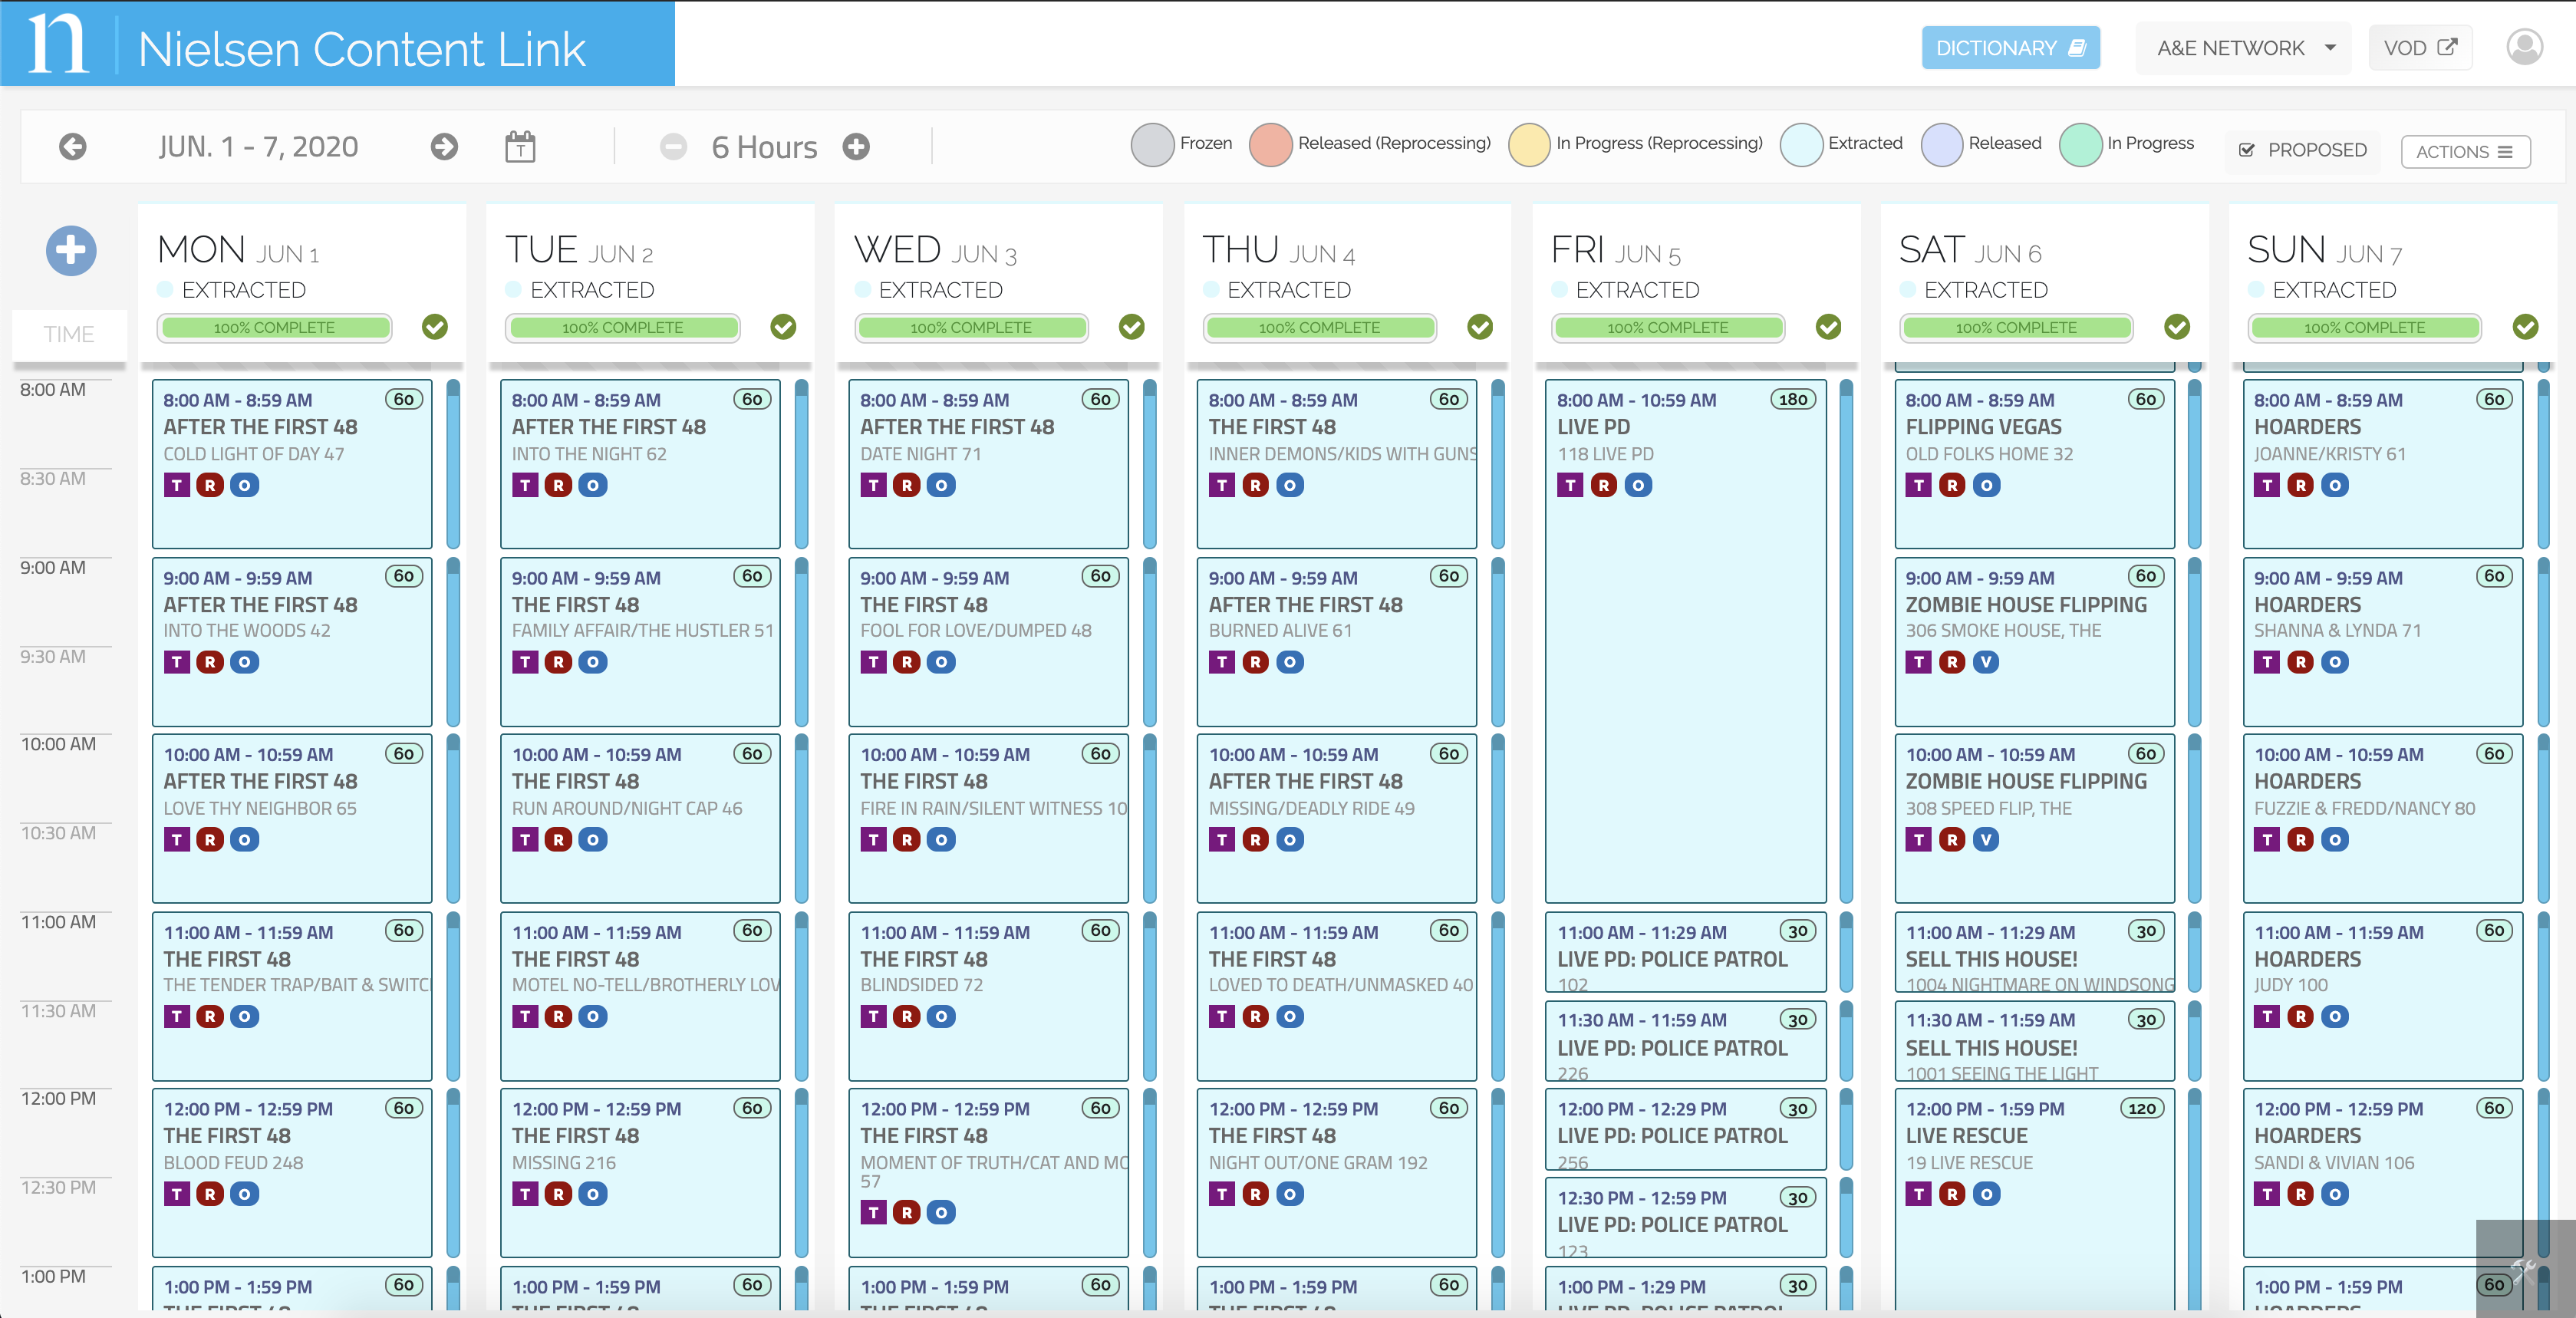Click the blue add plus button above TIME
This screenshot has height=1318, width=2576.
71,250
